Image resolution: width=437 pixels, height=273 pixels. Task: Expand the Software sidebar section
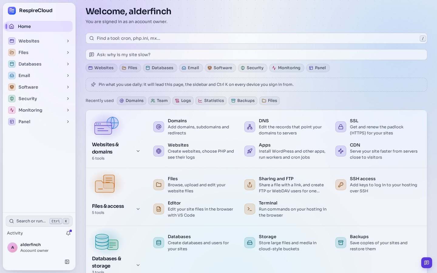point(39,87)
